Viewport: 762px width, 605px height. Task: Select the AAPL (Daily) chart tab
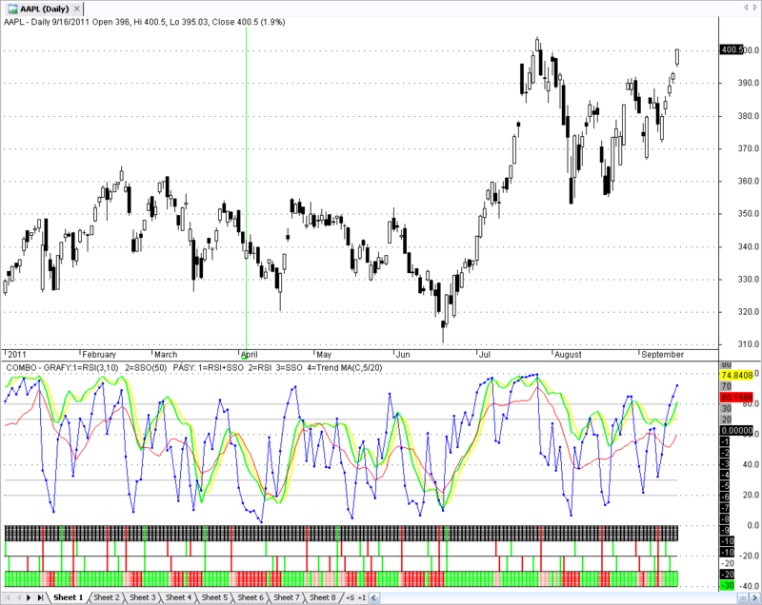(x=44, y=9)
